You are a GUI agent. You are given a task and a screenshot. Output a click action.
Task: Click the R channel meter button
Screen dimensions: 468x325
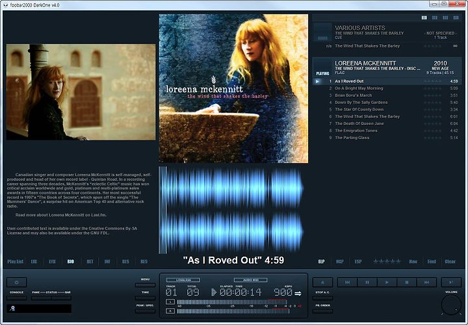(170, 311)
